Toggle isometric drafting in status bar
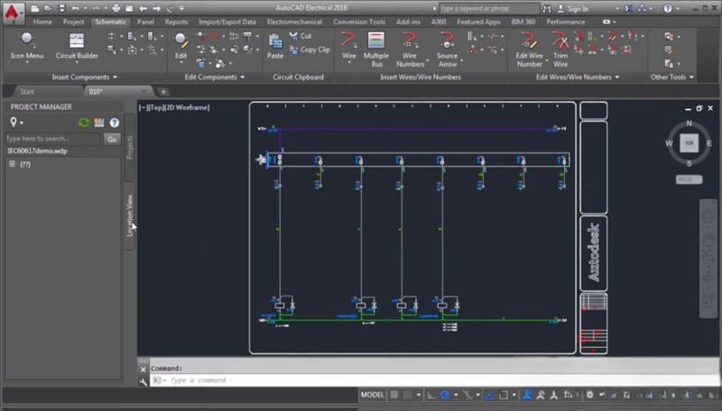The width and height of the screenshot is (722, 411). click(x=467, y=395)
